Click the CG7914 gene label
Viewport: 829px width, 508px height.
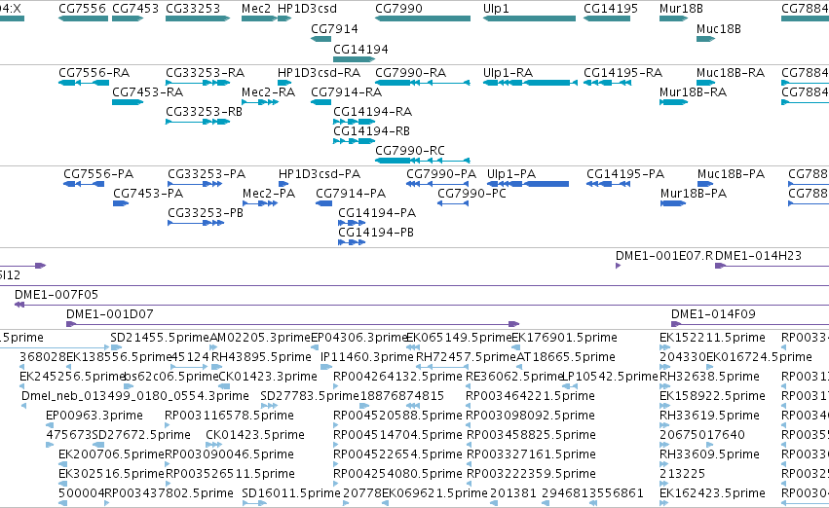[x=334, y=28]
